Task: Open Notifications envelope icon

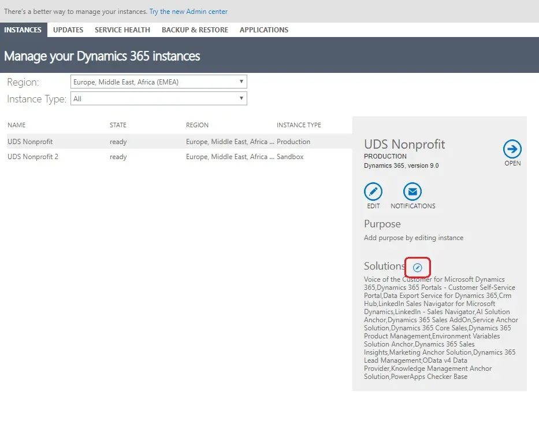Action: tap(412, 191)
